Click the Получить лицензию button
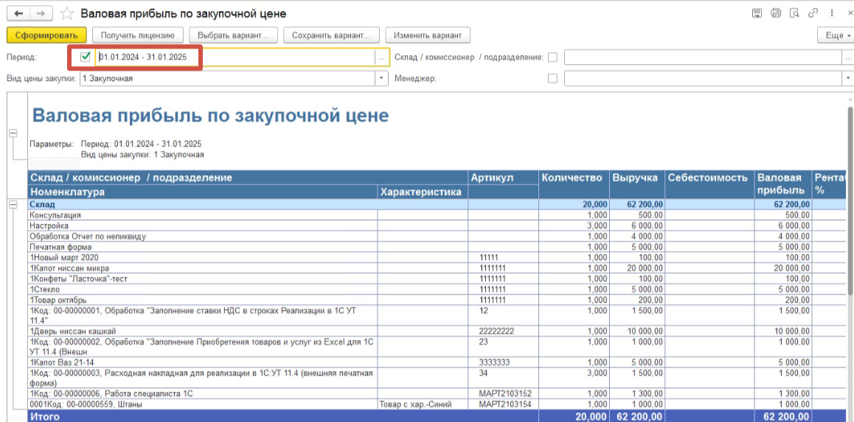 coord(137,35)
